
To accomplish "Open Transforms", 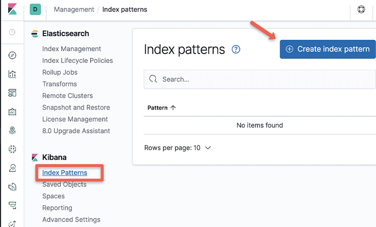I will pyautogui.click(x=59, y=84).
